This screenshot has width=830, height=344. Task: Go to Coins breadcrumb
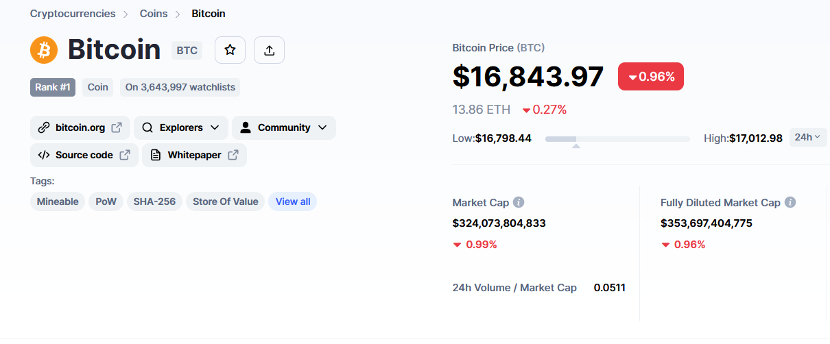[154, 14]
